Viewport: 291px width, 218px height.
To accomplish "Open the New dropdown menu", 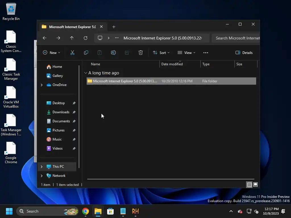I will point(51,53).
